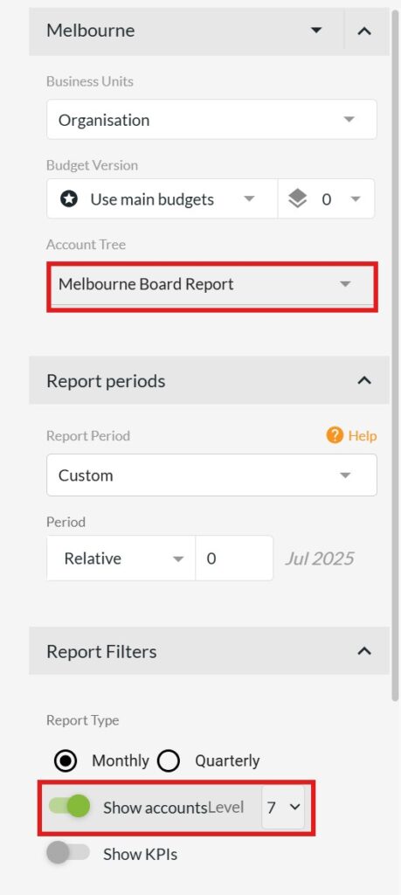This screenshot has height=895, width=401.
Task: Click the layers stack icon beside budgets
Action: click(x=298, y=199)
